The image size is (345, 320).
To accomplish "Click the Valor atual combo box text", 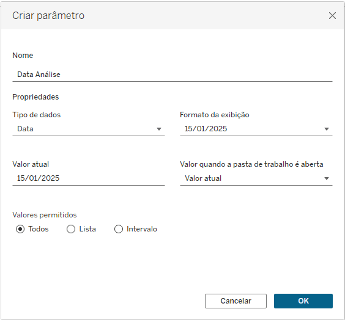I will (x=203, y=178).
